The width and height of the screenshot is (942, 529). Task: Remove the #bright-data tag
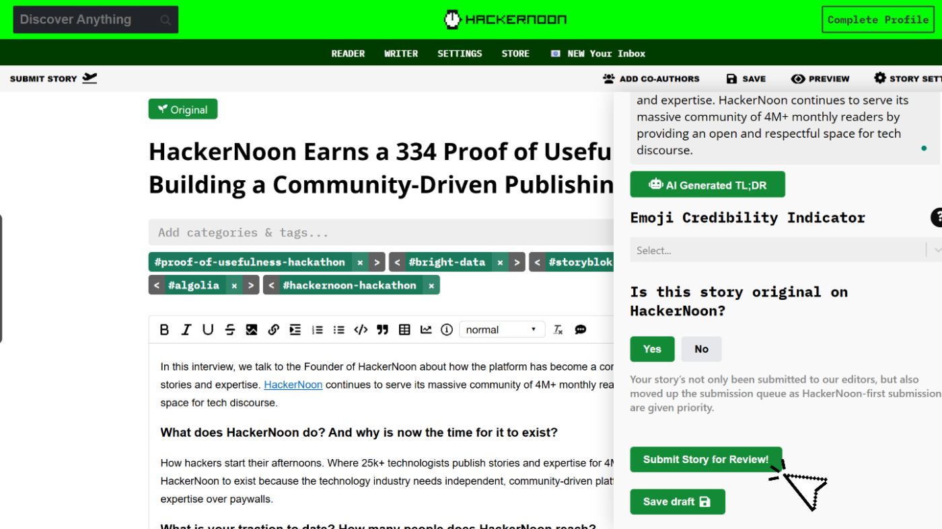pos(500,262)
